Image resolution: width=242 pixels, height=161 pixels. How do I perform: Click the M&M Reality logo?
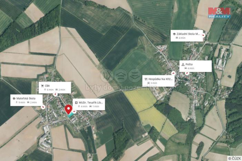(x=219, y=13)
